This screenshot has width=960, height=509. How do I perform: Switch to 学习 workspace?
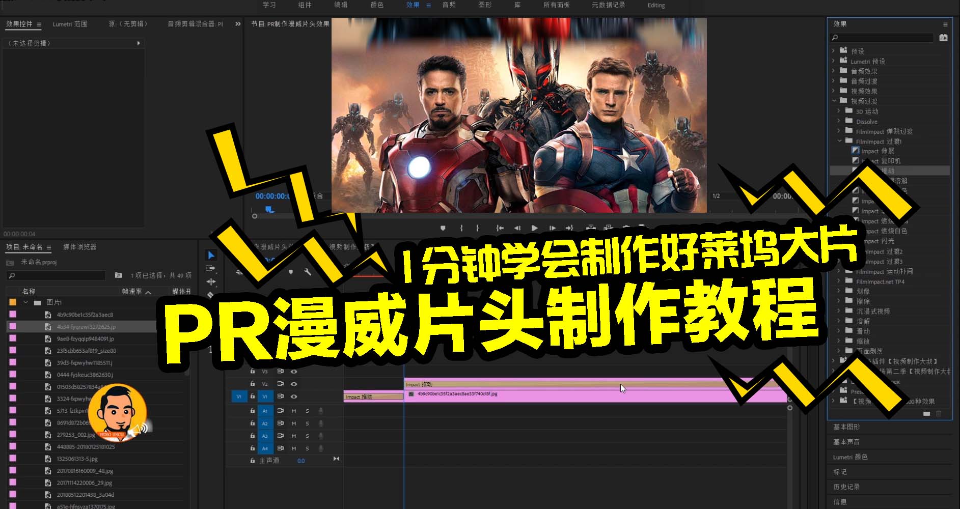pos(269,5)
